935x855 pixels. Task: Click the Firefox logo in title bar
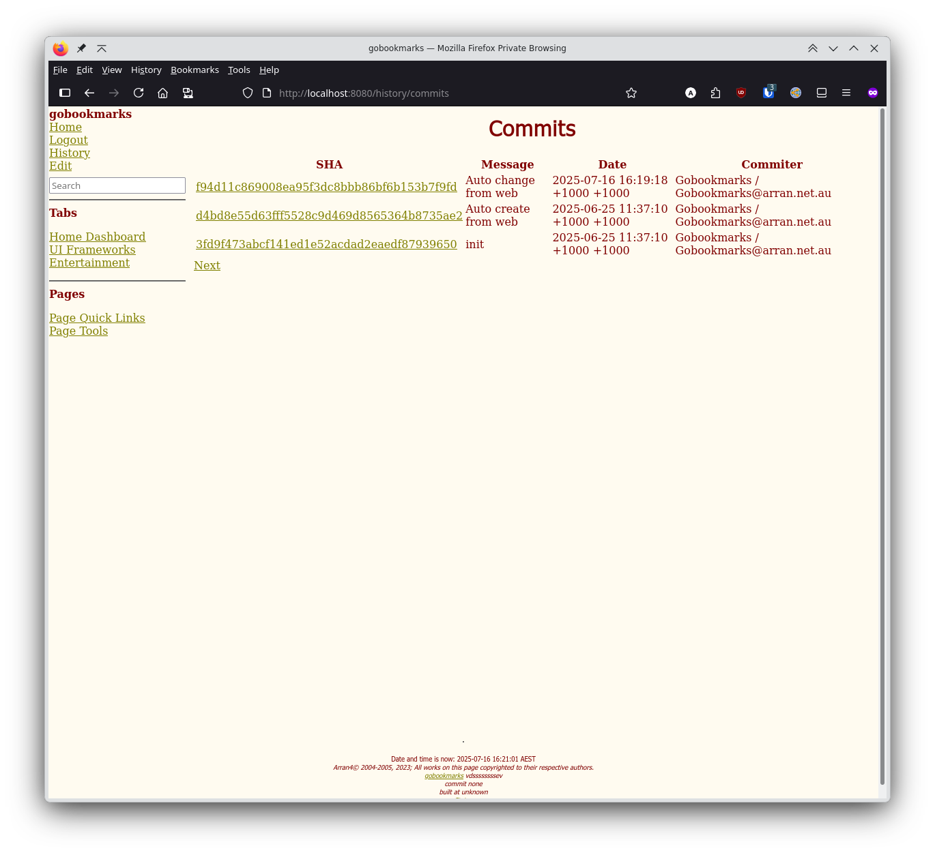coord(61,48)
